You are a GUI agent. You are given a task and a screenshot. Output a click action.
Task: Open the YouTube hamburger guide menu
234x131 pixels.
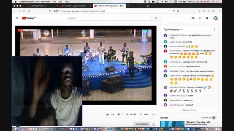(17, 18)
